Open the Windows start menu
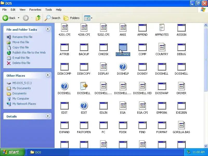This screenshot has width=208, height=156. (12, 152)
